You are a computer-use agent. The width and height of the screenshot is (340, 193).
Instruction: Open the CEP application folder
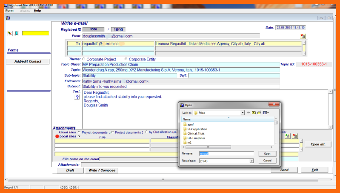[197, 129]
